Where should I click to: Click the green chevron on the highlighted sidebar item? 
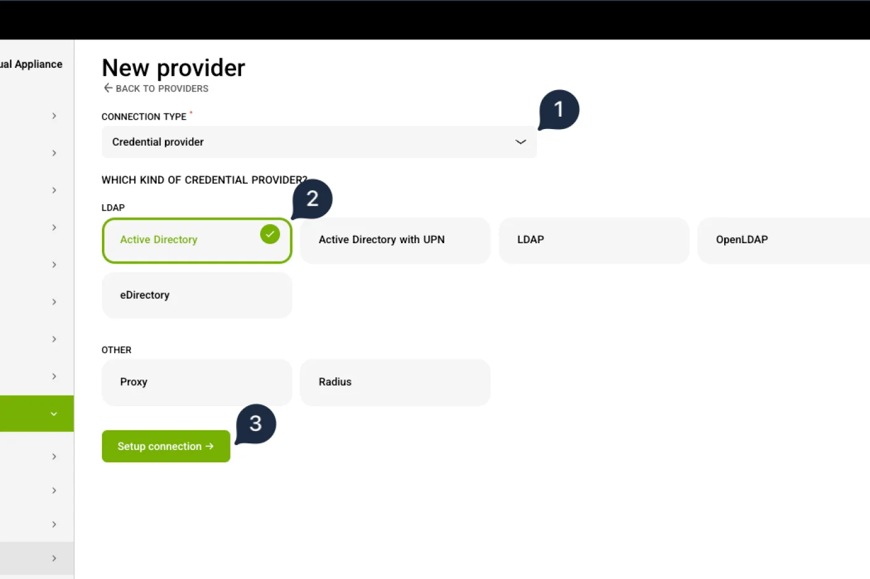53,414
